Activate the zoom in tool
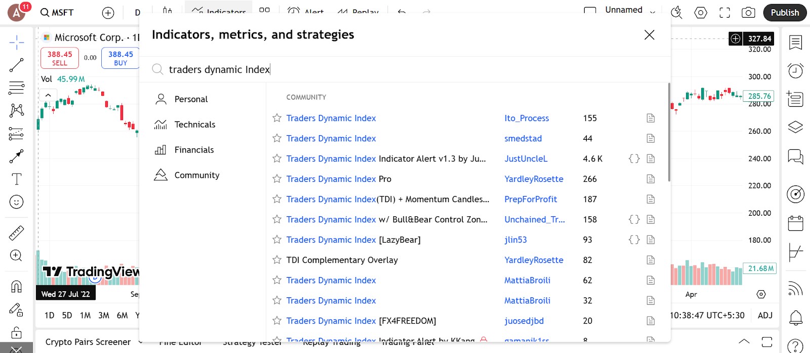Image resolution: width=810 pixels, height=353 pixels. (16, 256)
